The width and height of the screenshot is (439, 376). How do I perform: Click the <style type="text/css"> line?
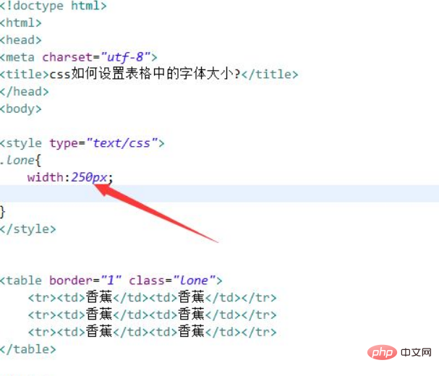pos(82,143)
